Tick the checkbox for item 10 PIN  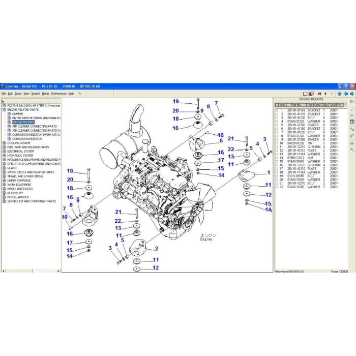coord(277,143)
